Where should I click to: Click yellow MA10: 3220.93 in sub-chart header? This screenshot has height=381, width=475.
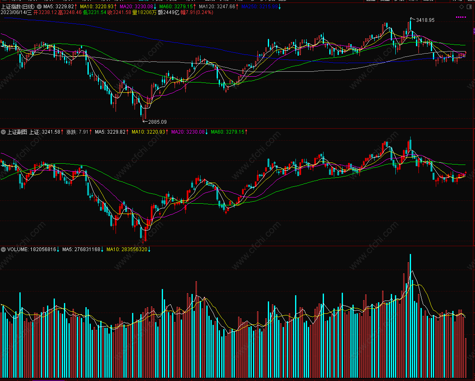[148, 132]
